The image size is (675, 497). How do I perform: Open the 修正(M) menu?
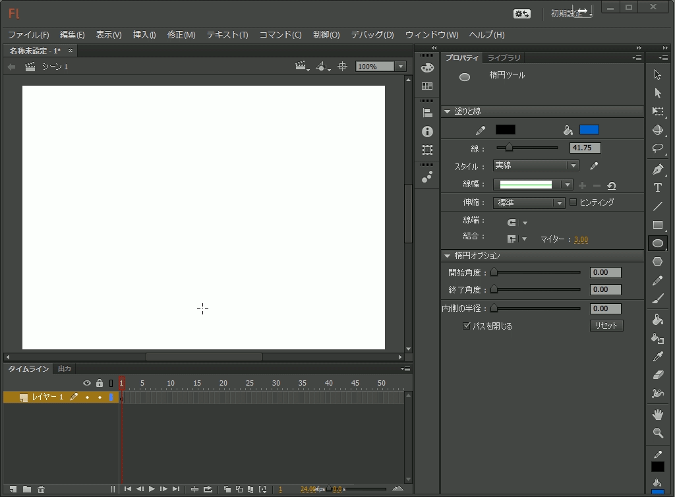click(x=181, y=35)
